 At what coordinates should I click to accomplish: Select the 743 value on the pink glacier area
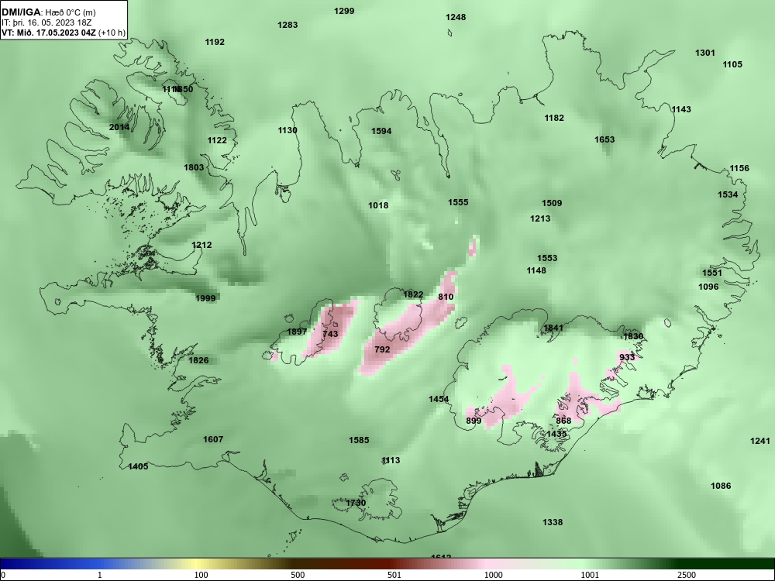click(330, 334)
